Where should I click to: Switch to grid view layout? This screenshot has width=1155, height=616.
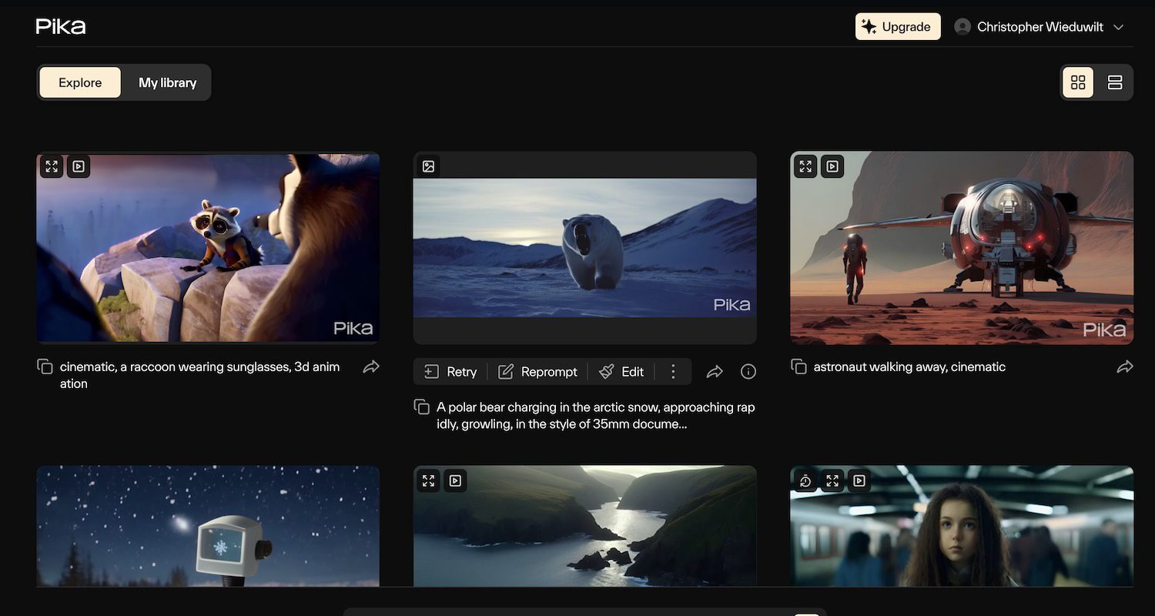(x=1078, y=82)
